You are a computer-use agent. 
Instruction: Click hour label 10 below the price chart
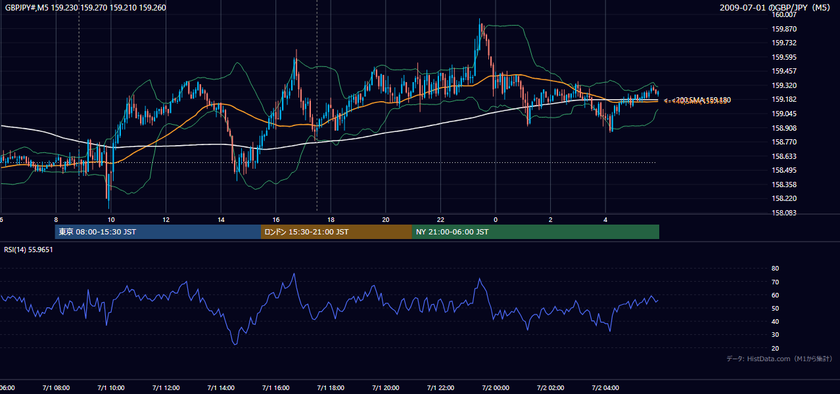[x=111, y=220]
